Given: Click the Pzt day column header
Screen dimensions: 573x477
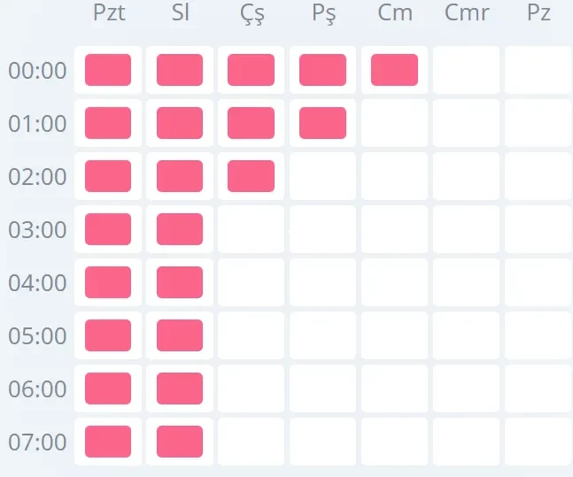Looking at the screenshot, I should point(108,15).
